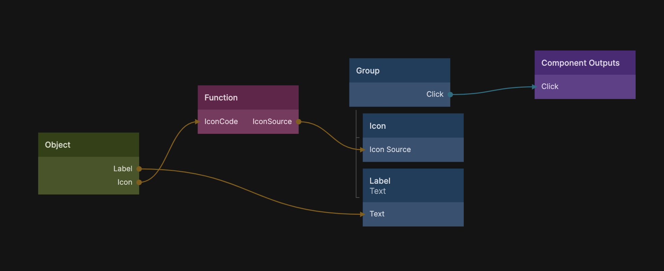The image size is (664, 271).
Task: Click the Group node's Click output port
Action: (450, 94)
